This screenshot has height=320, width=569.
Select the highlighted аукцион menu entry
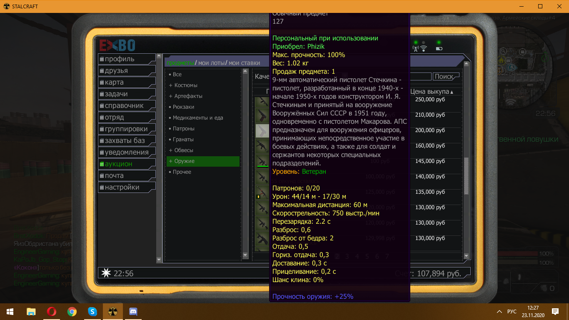tap(127, 164)
